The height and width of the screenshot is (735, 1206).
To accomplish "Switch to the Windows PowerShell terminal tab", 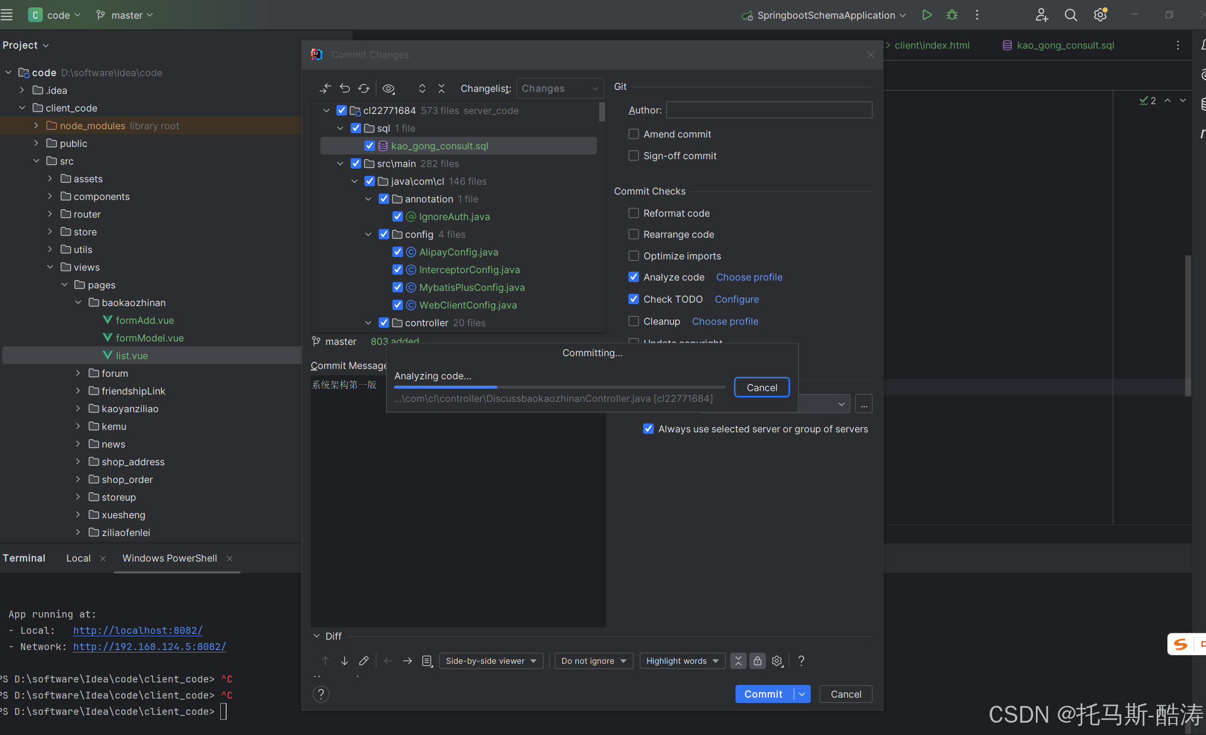I will pyautogui.click(x=170, y=558).
